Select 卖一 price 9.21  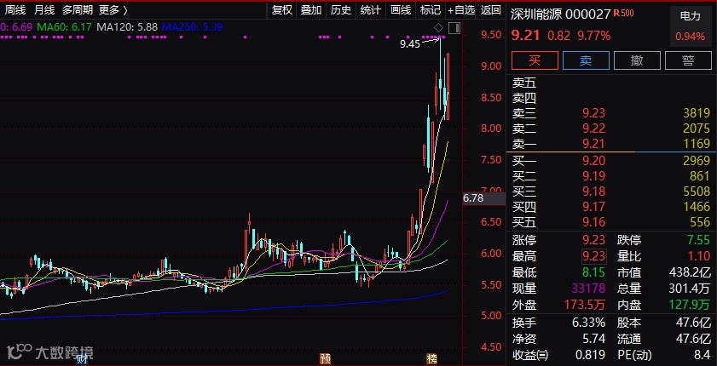pos(594,144)
